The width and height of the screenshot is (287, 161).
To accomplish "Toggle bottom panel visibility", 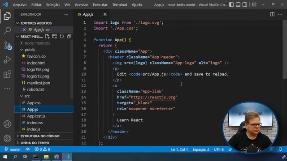I will (x=238, y=4).
